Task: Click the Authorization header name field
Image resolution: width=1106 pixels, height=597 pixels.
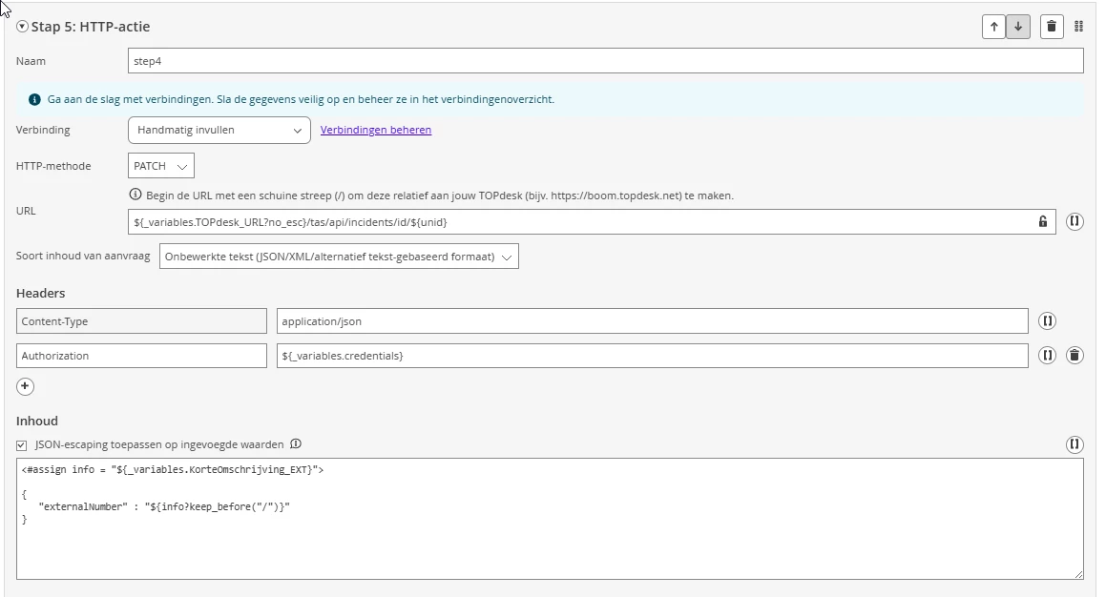Action: click(141, 356)
